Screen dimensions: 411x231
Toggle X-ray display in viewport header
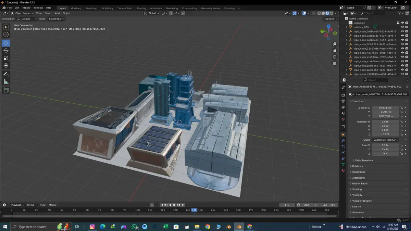click(x=313, y=13)
